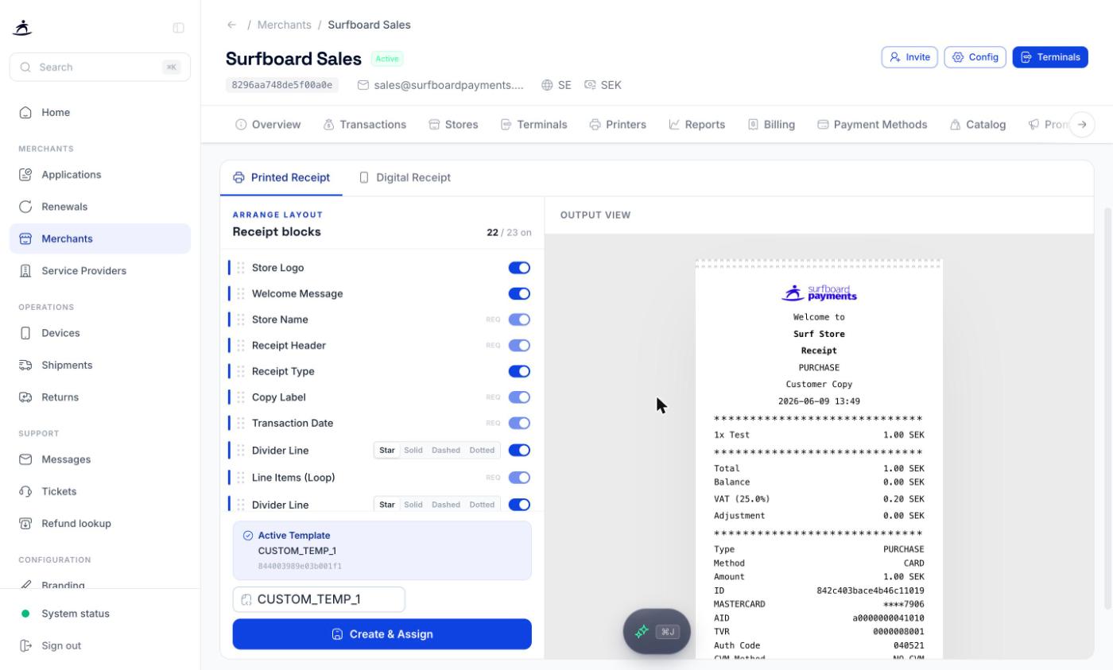Switch to the Digital Receipt tab
Image resolution: width=1113 pixels, height=670 pixels.
tap(405, 177)
